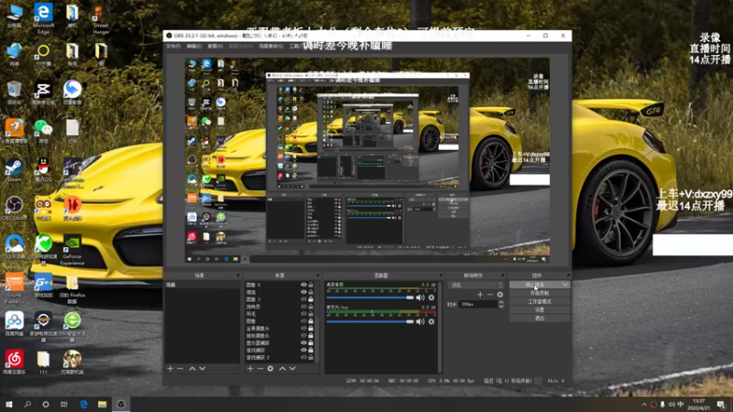This screenshot has height=412, width=733.
Task: Add a new scene with the plus icon
Action: tap(170, 369)
